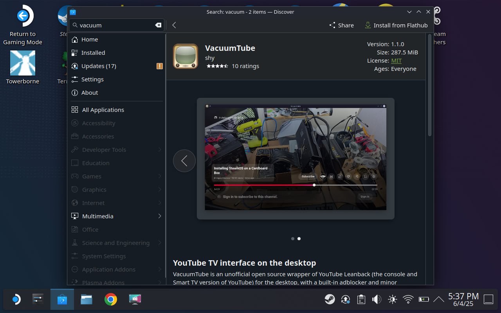
Task: Click the VacuumTube app title
Action: pos(230,48)
